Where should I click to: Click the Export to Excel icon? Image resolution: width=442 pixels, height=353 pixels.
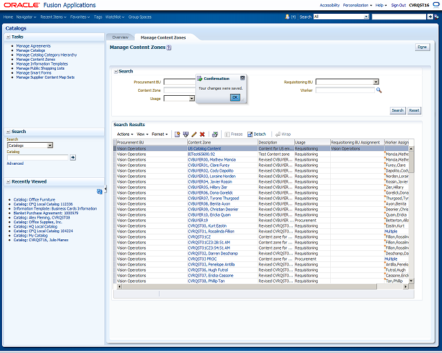coord(215,134)
